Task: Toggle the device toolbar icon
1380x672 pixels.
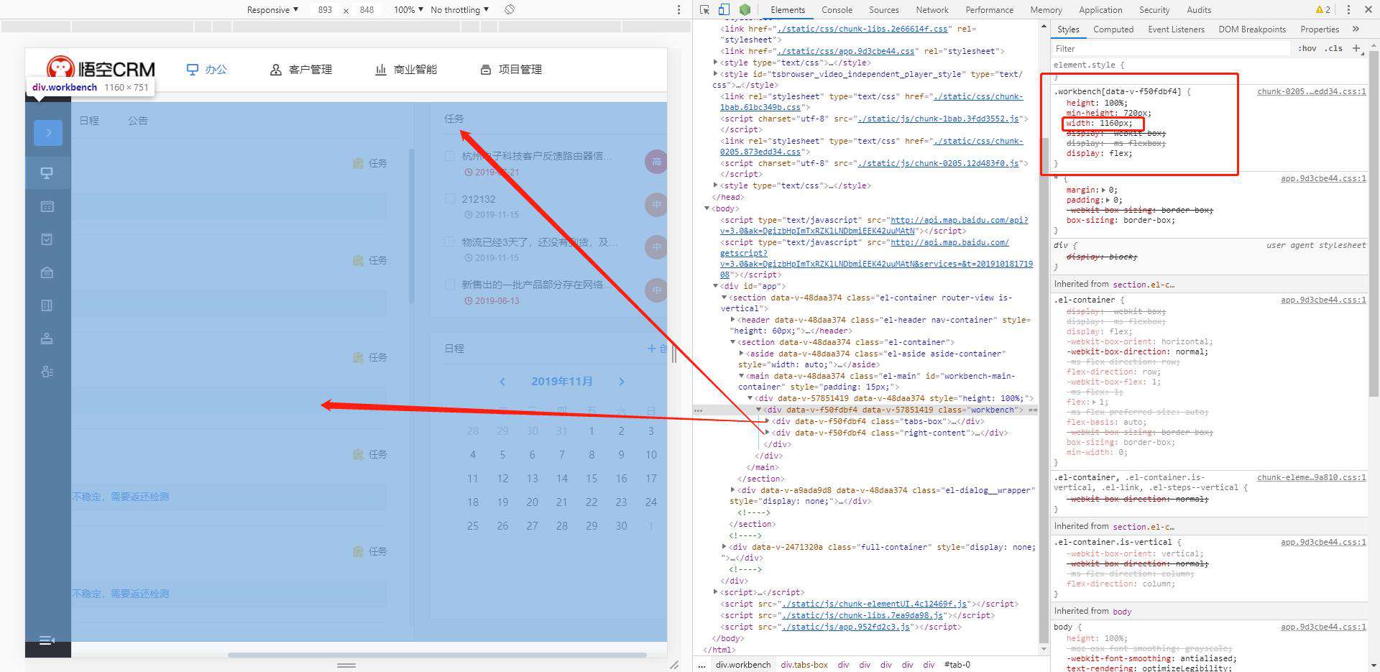Action: click(x=724, y=10)
